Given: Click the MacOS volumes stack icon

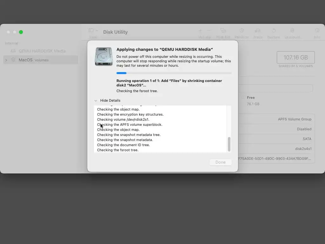Looking at the screenshot, I should 13,60.
